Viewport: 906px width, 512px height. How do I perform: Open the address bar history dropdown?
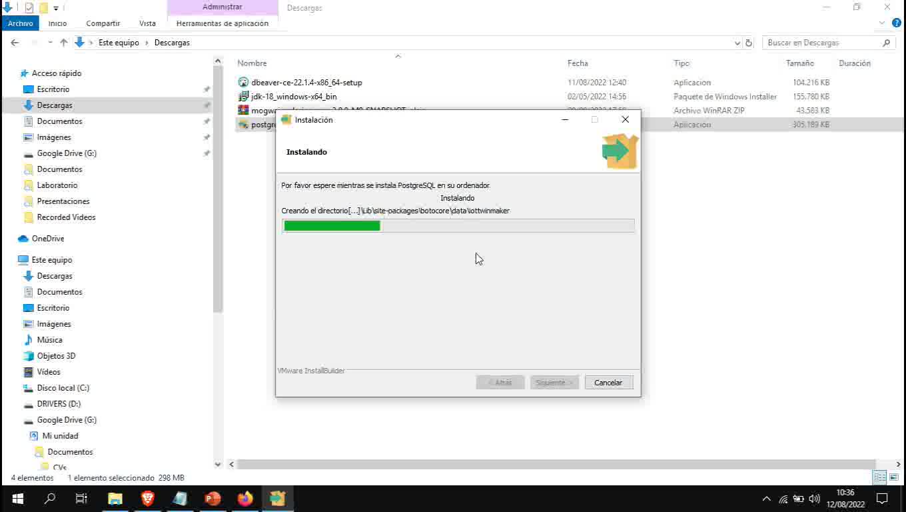point(737,43)
